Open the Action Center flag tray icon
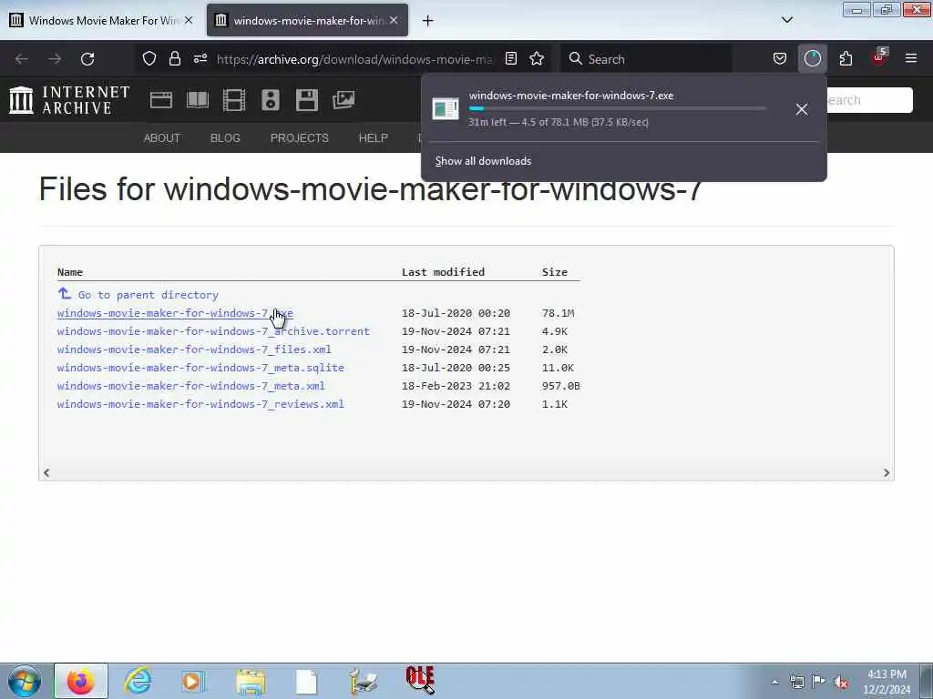933x699 pixels. tap(819, 682)
